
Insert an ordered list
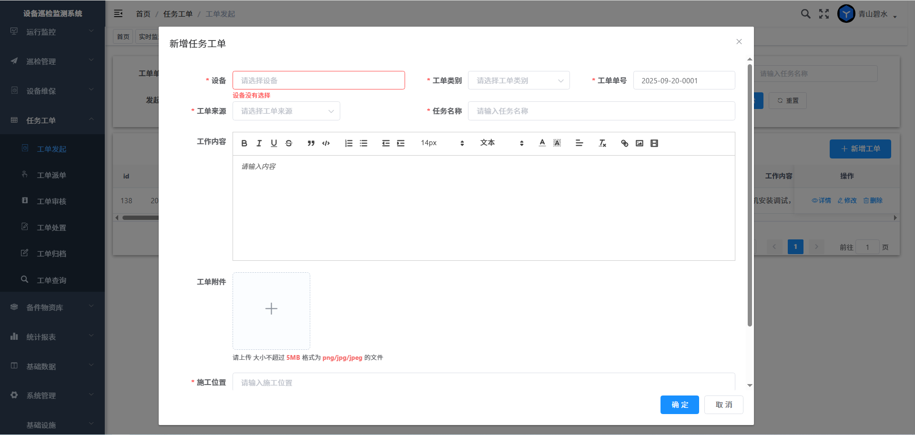(x=349, y=143)
